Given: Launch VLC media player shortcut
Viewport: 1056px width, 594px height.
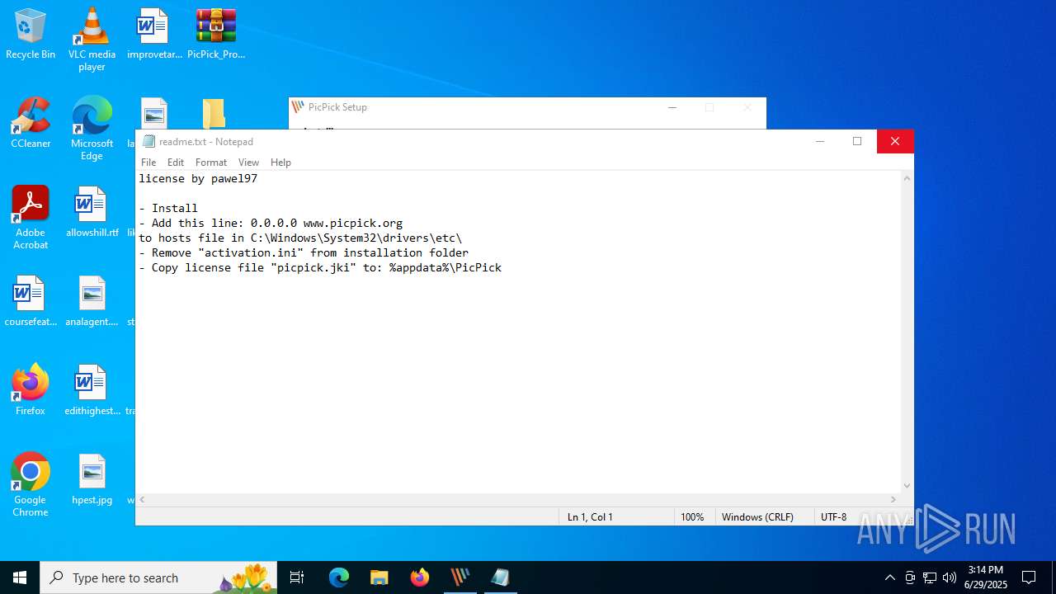Looking at the screenshot, I should pyautogui.click(x=92, y=39).
